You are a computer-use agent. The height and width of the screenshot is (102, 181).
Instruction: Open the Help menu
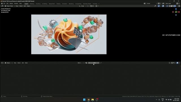(20, 4)
